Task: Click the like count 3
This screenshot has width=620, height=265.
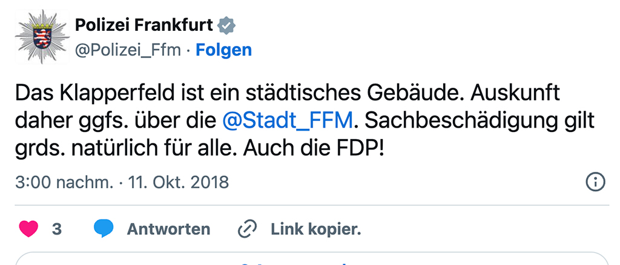Action: 57,229
